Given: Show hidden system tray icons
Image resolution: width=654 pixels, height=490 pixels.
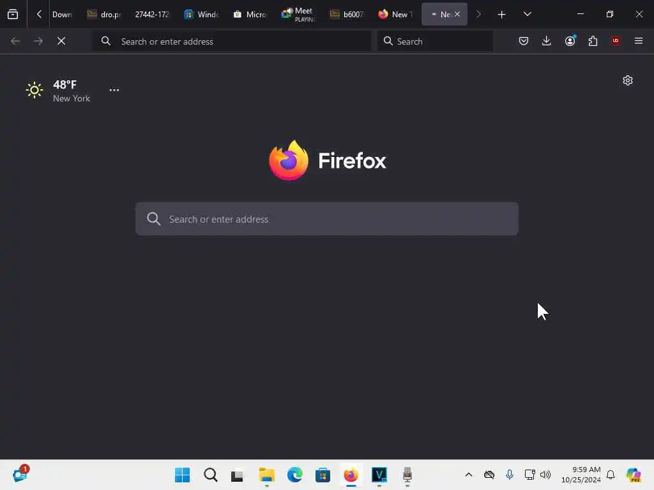Looking at the screenshot, I should pos(469,475).
